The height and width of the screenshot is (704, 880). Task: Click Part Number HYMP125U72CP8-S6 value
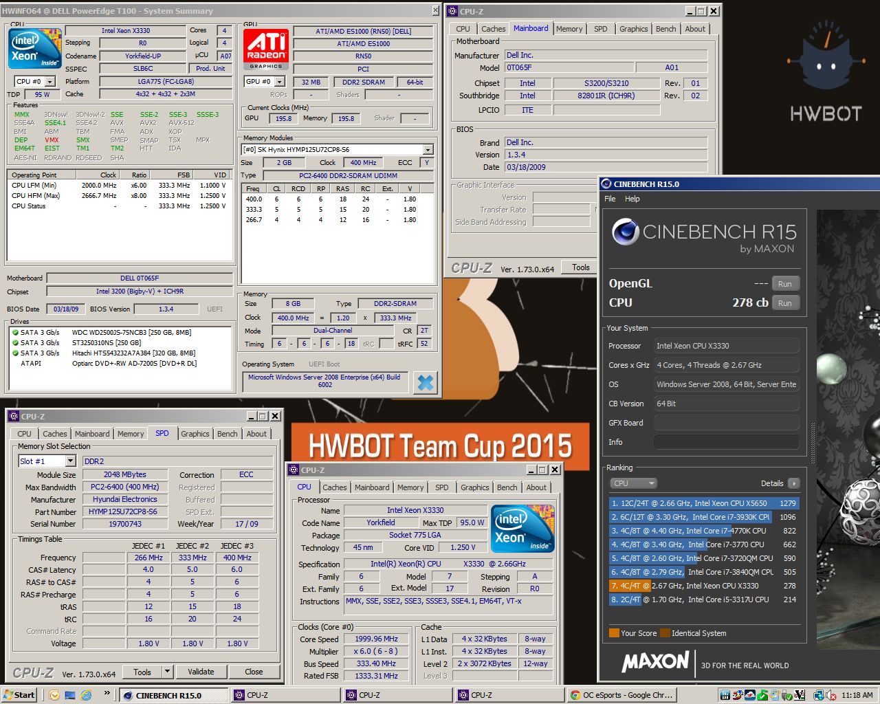125,511
